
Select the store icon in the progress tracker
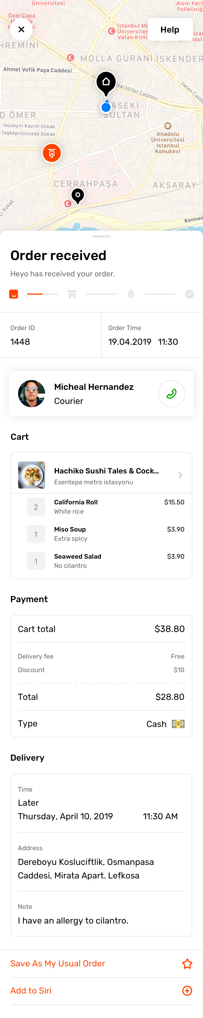point(72,294)
